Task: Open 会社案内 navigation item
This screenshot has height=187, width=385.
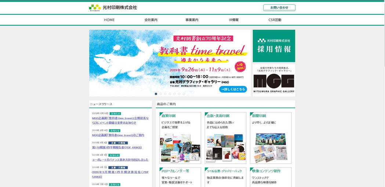Action: click(x=151, y=20)
